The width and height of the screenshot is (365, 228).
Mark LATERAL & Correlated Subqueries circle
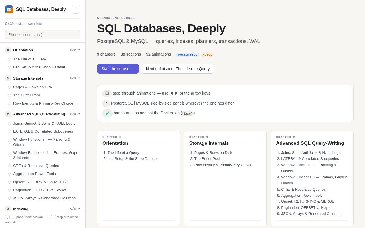pyautogui.click(x=9, y=131)
